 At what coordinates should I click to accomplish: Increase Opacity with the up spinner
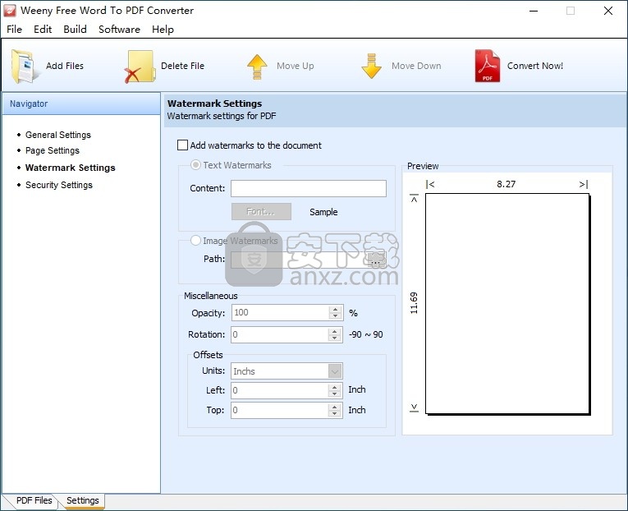pyautogui.click(x=335, y=309)
